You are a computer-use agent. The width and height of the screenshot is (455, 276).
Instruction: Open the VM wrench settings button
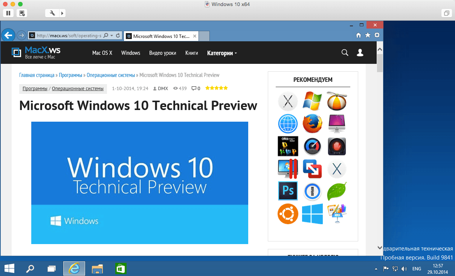pyautogui.click(x=52, y=13)
